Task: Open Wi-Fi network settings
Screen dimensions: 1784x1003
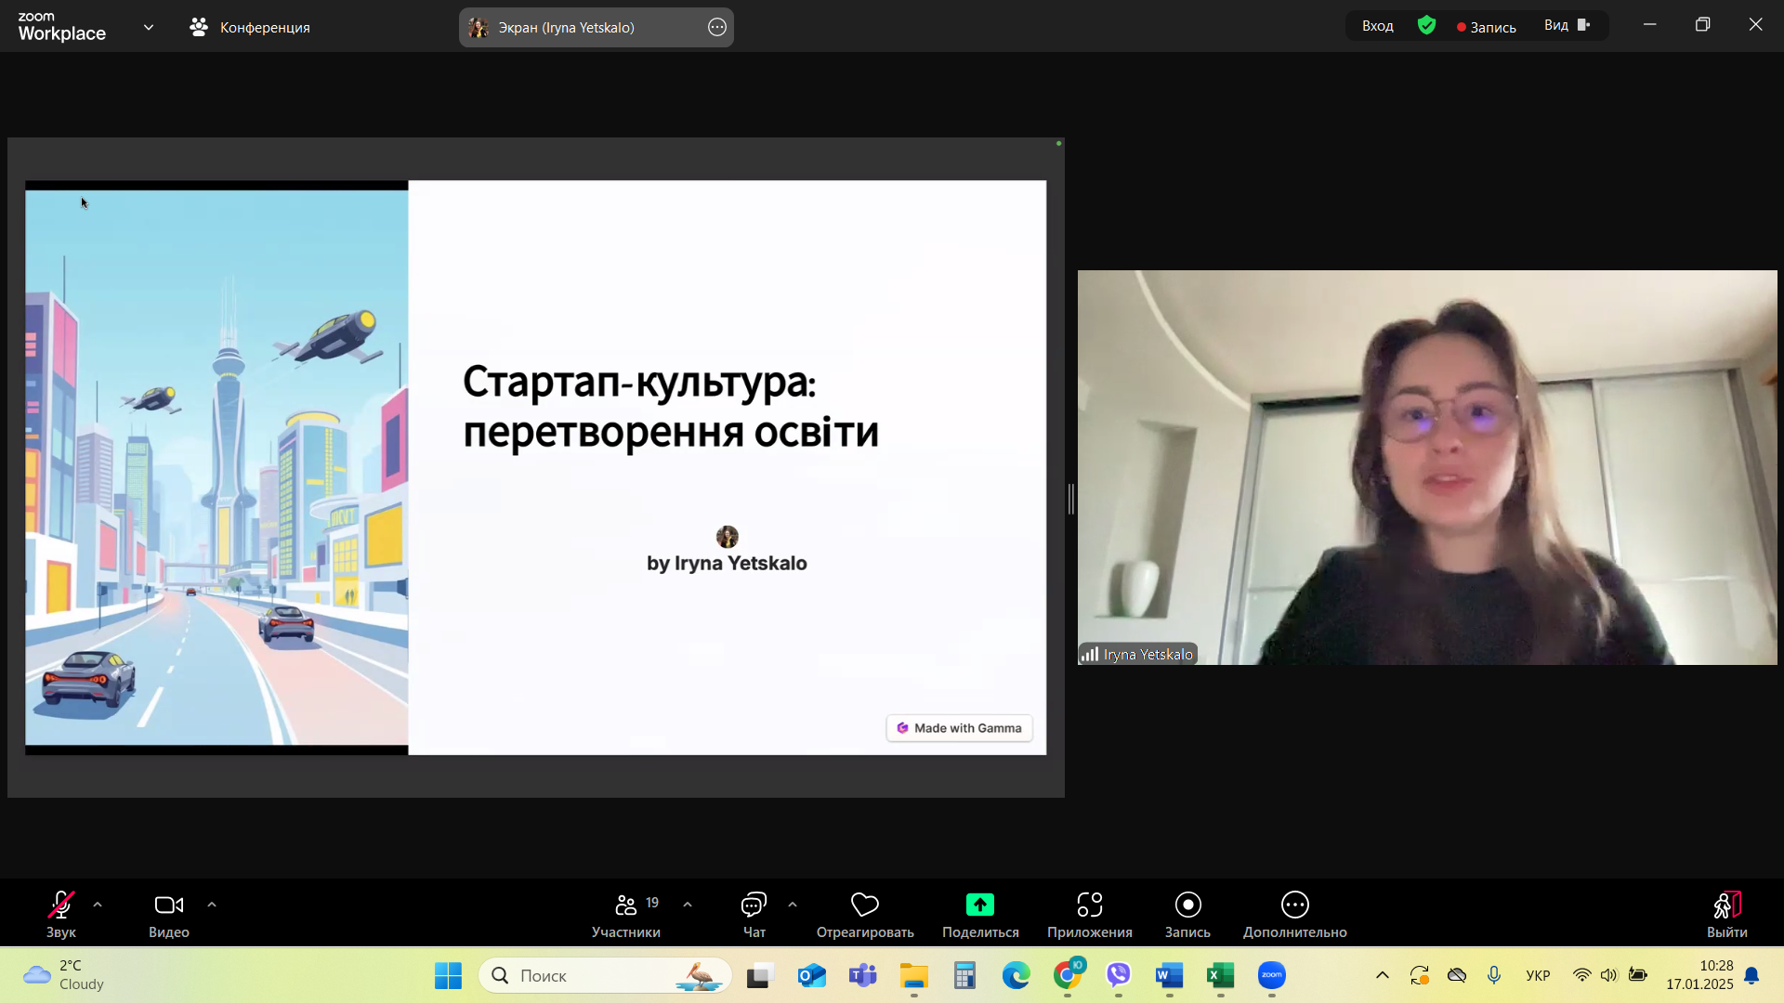Action: (1581, 975)
